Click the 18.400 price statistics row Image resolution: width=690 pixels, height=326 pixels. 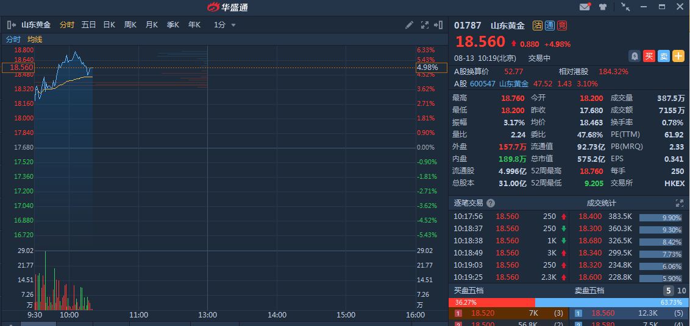[630, 217]
